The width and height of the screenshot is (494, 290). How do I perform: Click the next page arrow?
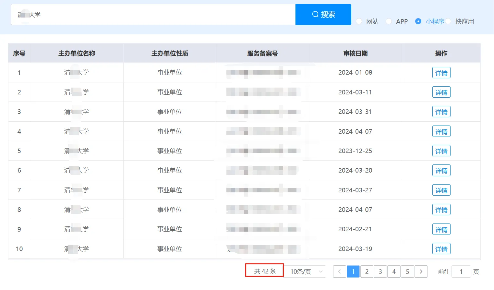(421, 272)
